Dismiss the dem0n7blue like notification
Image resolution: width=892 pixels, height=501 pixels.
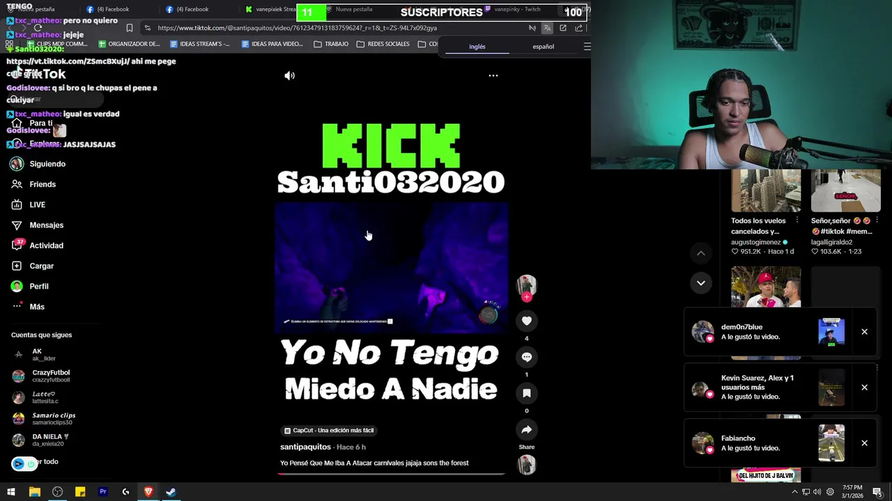(x=864, y=332)
